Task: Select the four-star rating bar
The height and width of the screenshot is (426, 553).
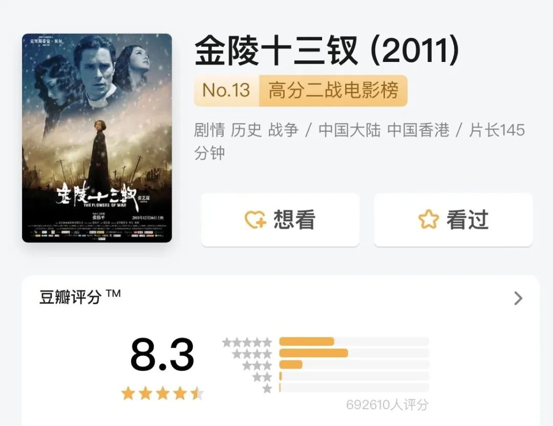Action: point(354,353)
